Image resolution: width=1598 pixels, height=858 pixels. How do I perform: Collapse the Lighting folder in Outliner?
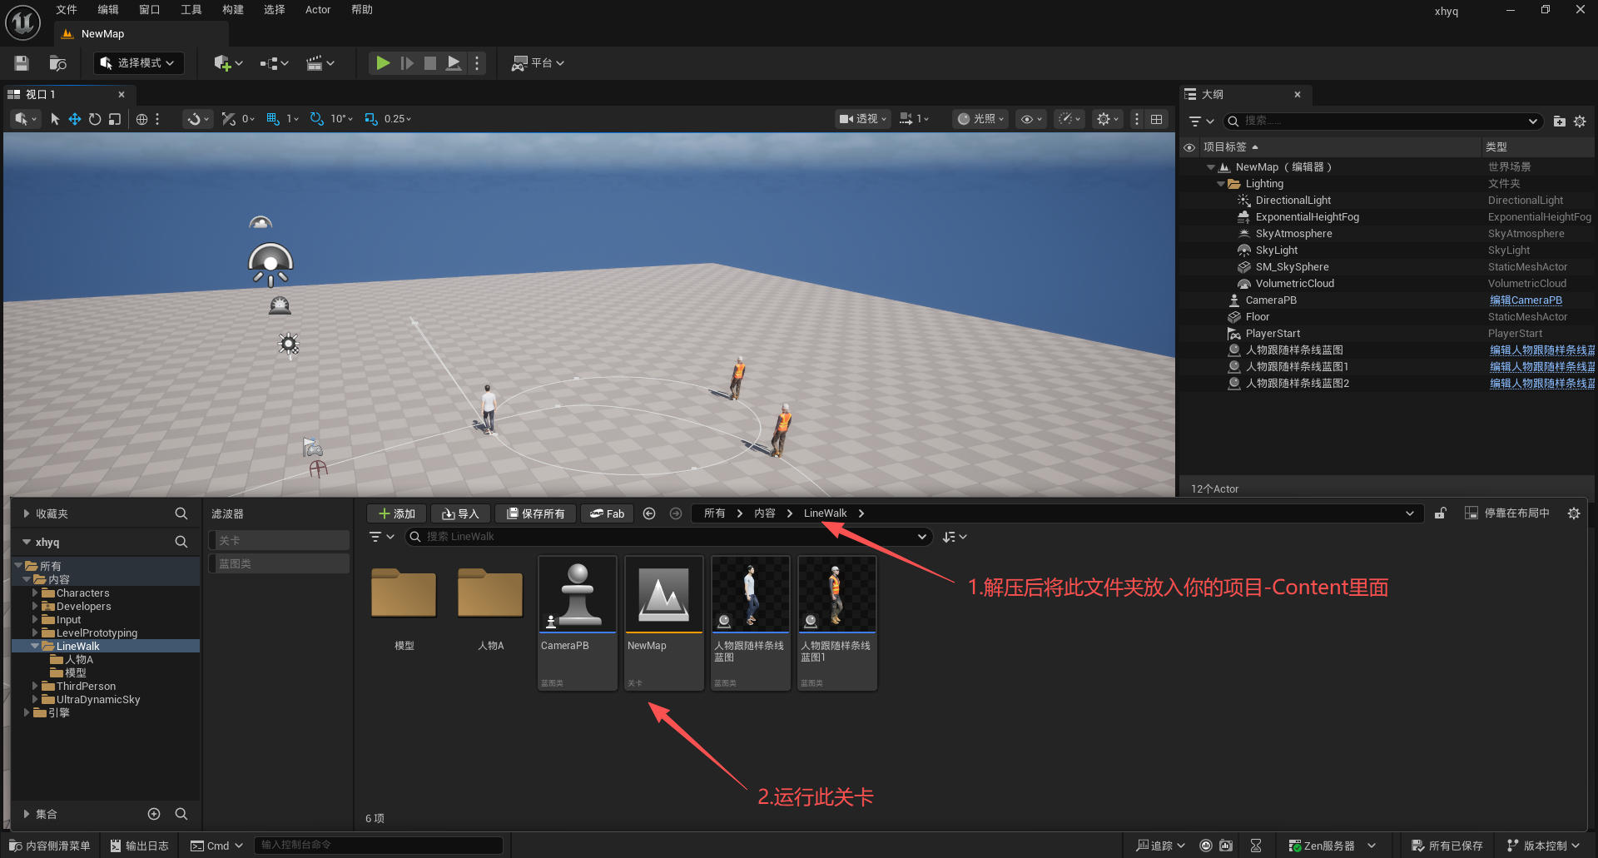(1221, 184)
